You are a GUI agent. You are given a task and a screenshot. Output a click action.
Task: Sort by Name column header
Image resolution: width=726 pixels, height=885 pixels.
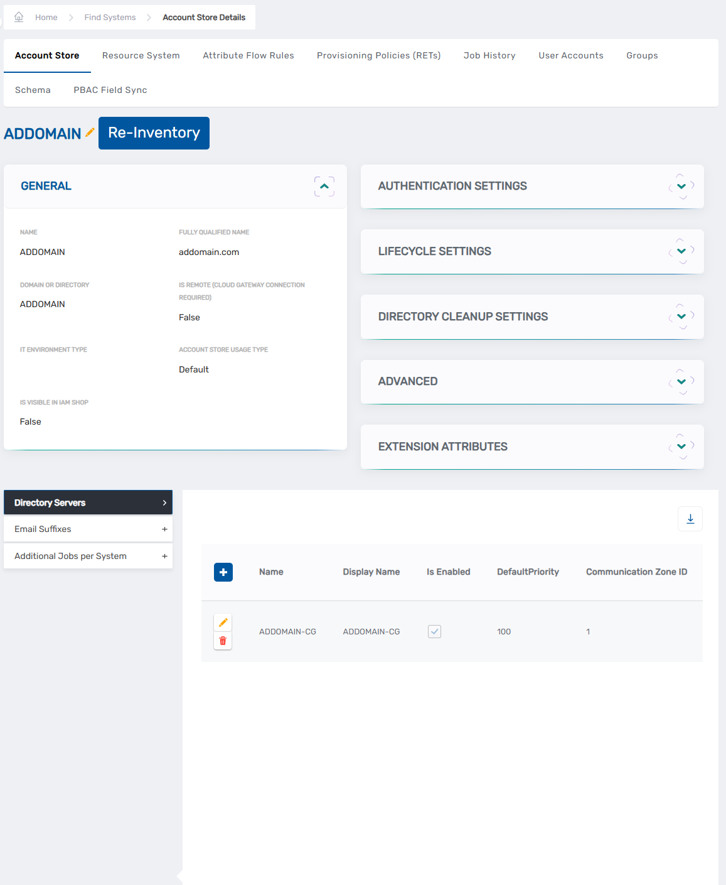click(271, 572)
